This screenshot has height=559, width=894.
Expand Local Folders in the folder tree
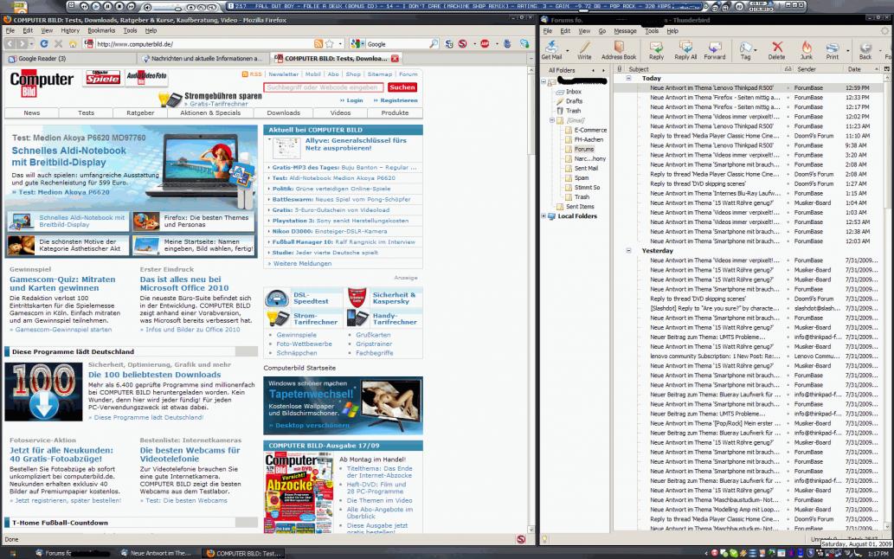click(x=543, y=216)
